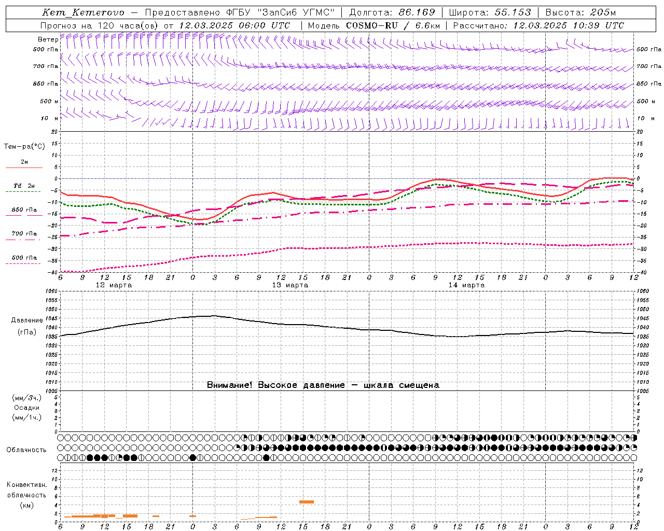Select the Td 2м dew point legend

coord(24,186)
